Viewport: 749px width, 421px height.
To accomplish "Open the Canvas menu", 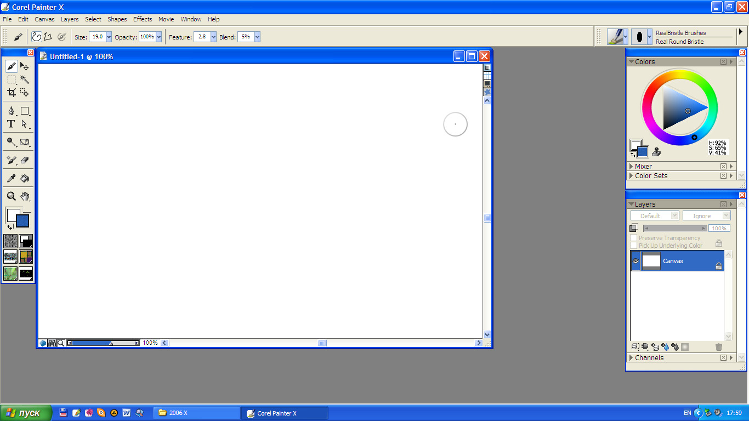I will [44, 19].
